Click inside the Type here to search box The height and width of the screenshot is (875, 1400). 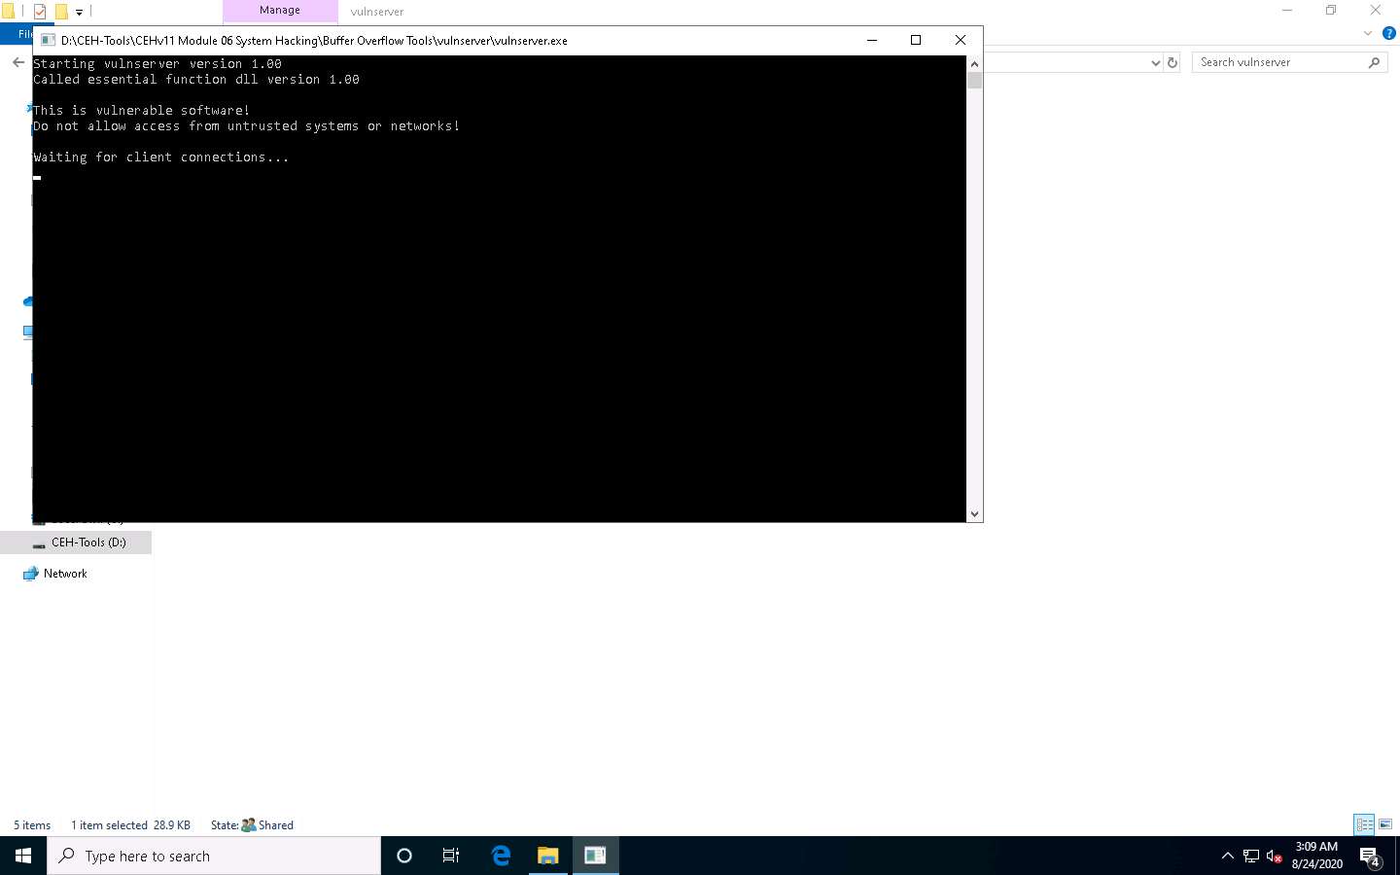(x=214, y=856)
